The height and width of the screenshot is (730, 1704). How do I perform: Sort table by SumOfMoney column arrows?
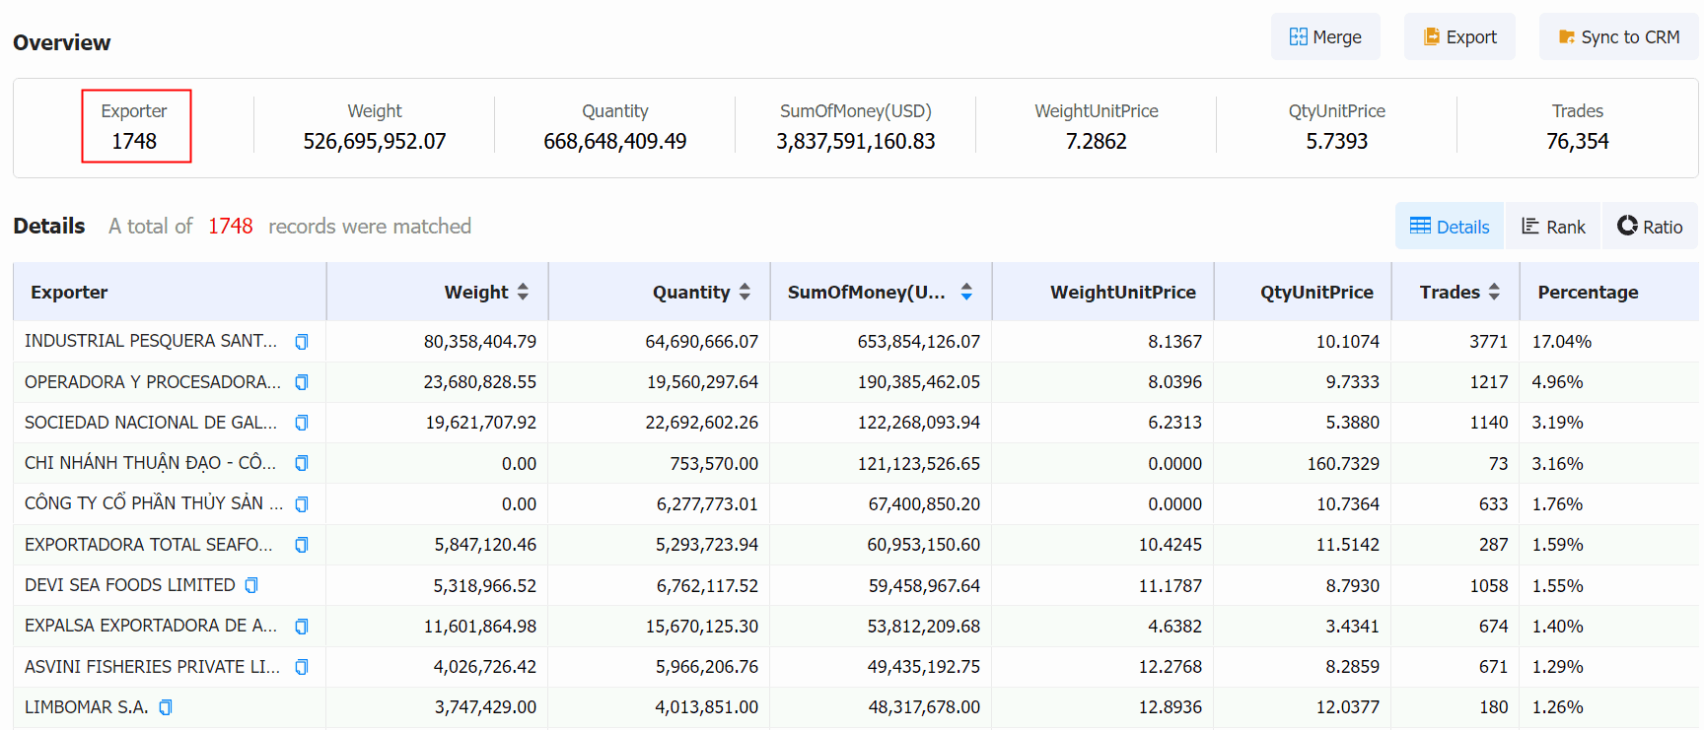[966, 292]
